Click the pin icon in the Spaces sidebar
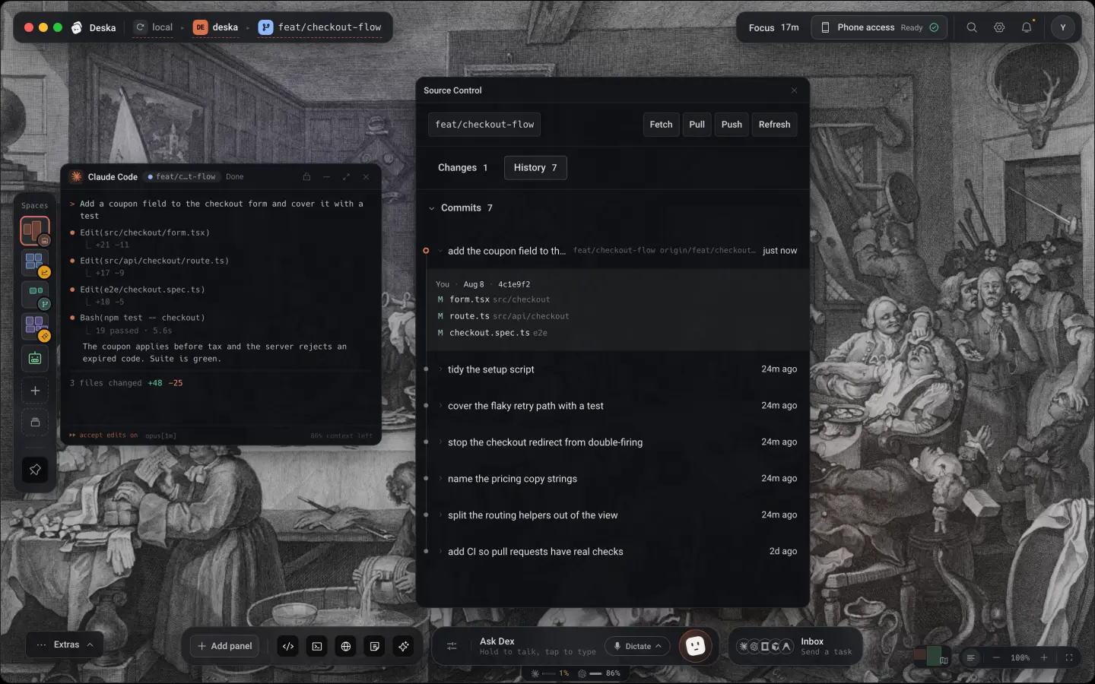1095x684 pixels. [x=35, y=470]
